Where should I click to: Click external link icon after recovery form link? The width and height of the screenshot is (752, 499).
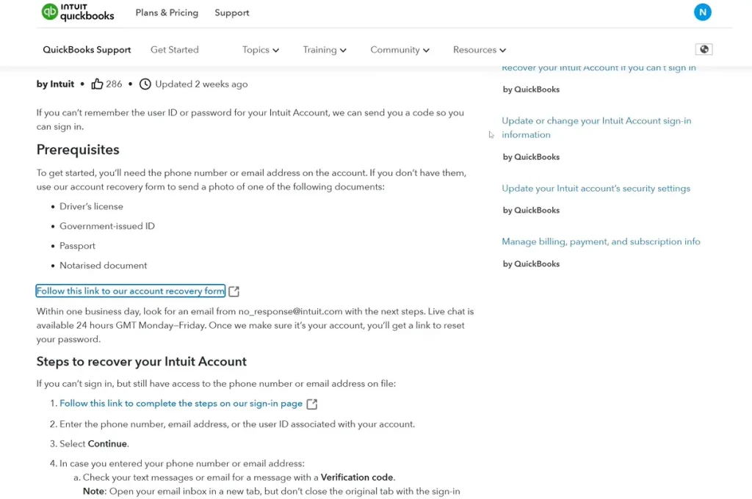tap(234, 291)
